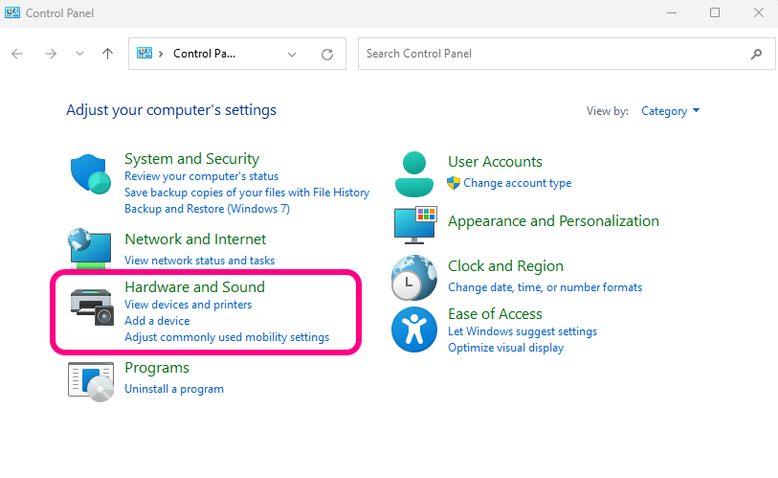Expand the View by Category dropdown
Screen dimensions: 778x478
[670, 111]
